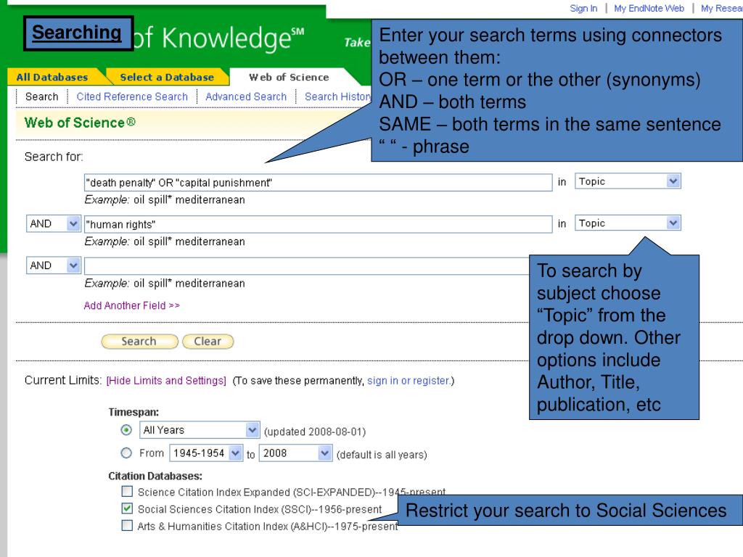
Task: Click first search field with death penalty query
Action: [x=318, y=183]
